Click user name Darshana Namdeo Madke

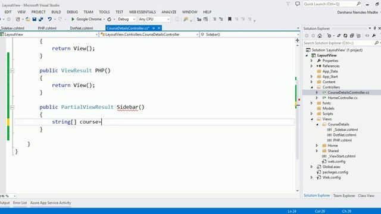(x=357, y=12)
